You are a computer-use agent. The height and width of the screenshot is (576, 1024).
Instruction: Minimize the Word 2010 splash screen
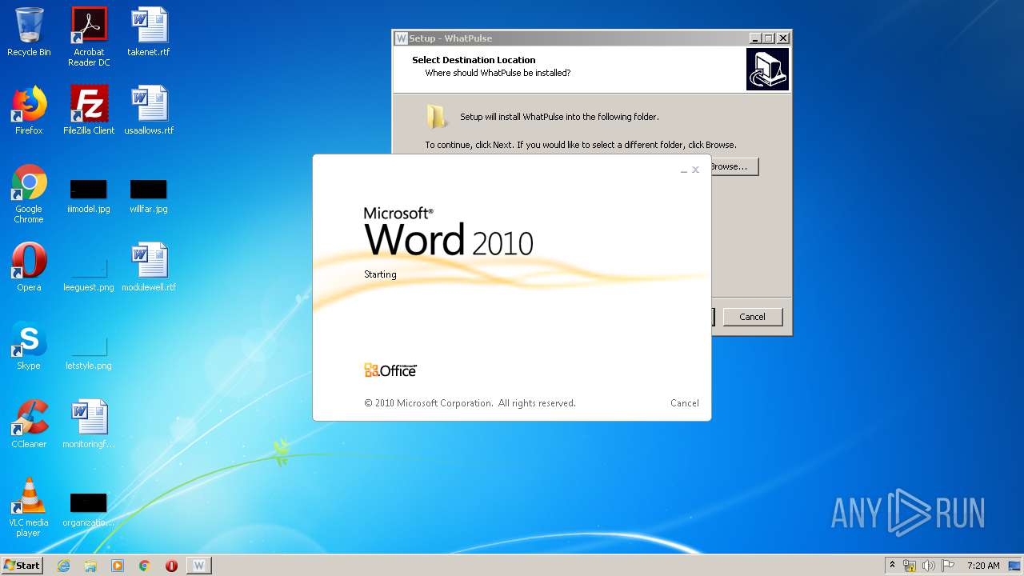(x=684, y=170)
